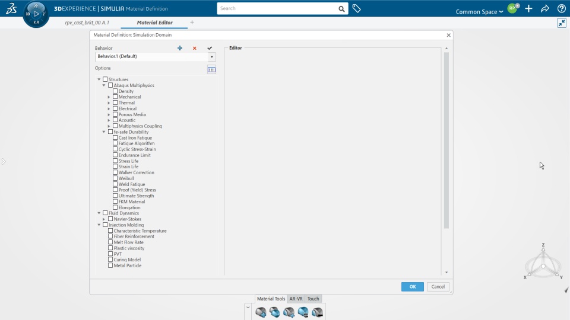Viewport: 570px width, 320px height.
Task: Click third material tool icon in bottom toolbar
Action: (289, 312)
